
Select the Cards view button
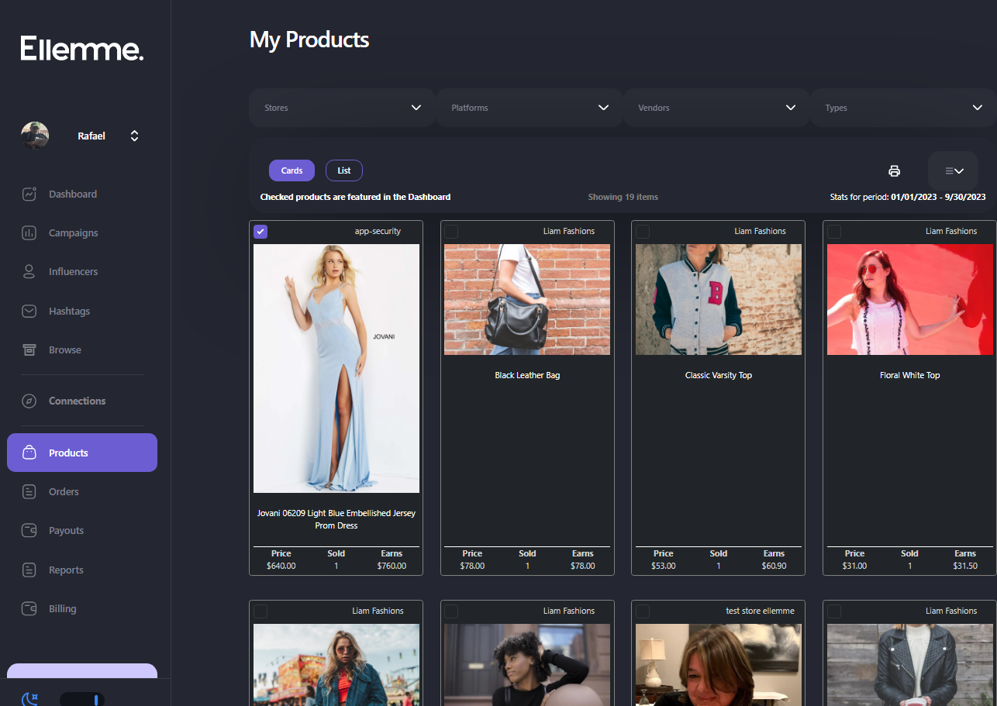(292, 170)
